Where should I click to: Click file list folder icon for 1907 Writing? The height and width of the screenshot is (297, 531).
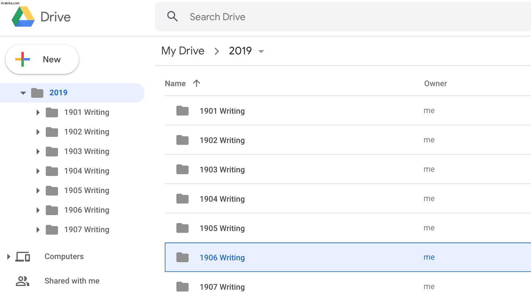click(x=182, y=287)
